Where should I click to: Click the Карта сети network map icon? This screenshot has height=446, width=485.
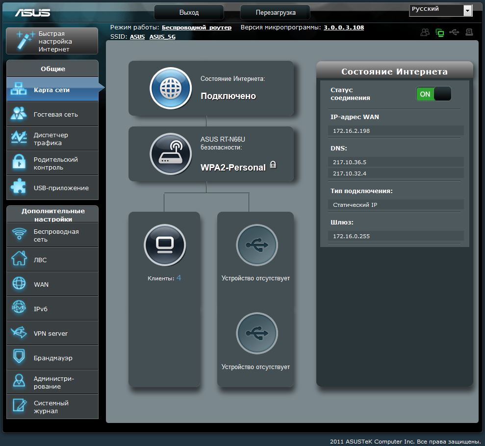19,89
